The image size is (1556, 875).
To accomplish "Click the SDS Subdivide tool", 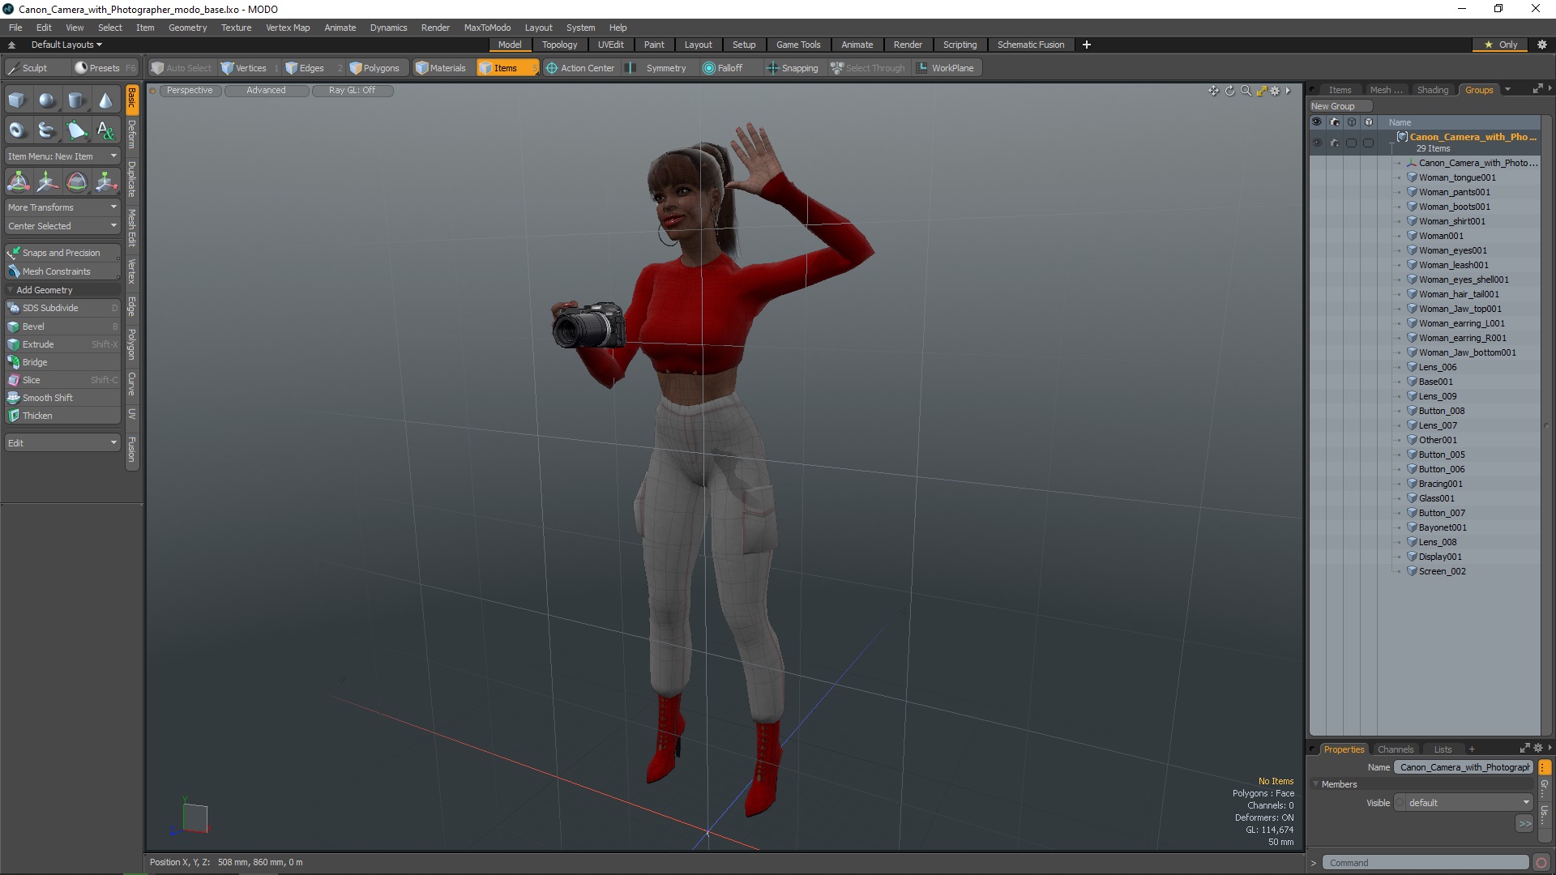I will point(62,308).
